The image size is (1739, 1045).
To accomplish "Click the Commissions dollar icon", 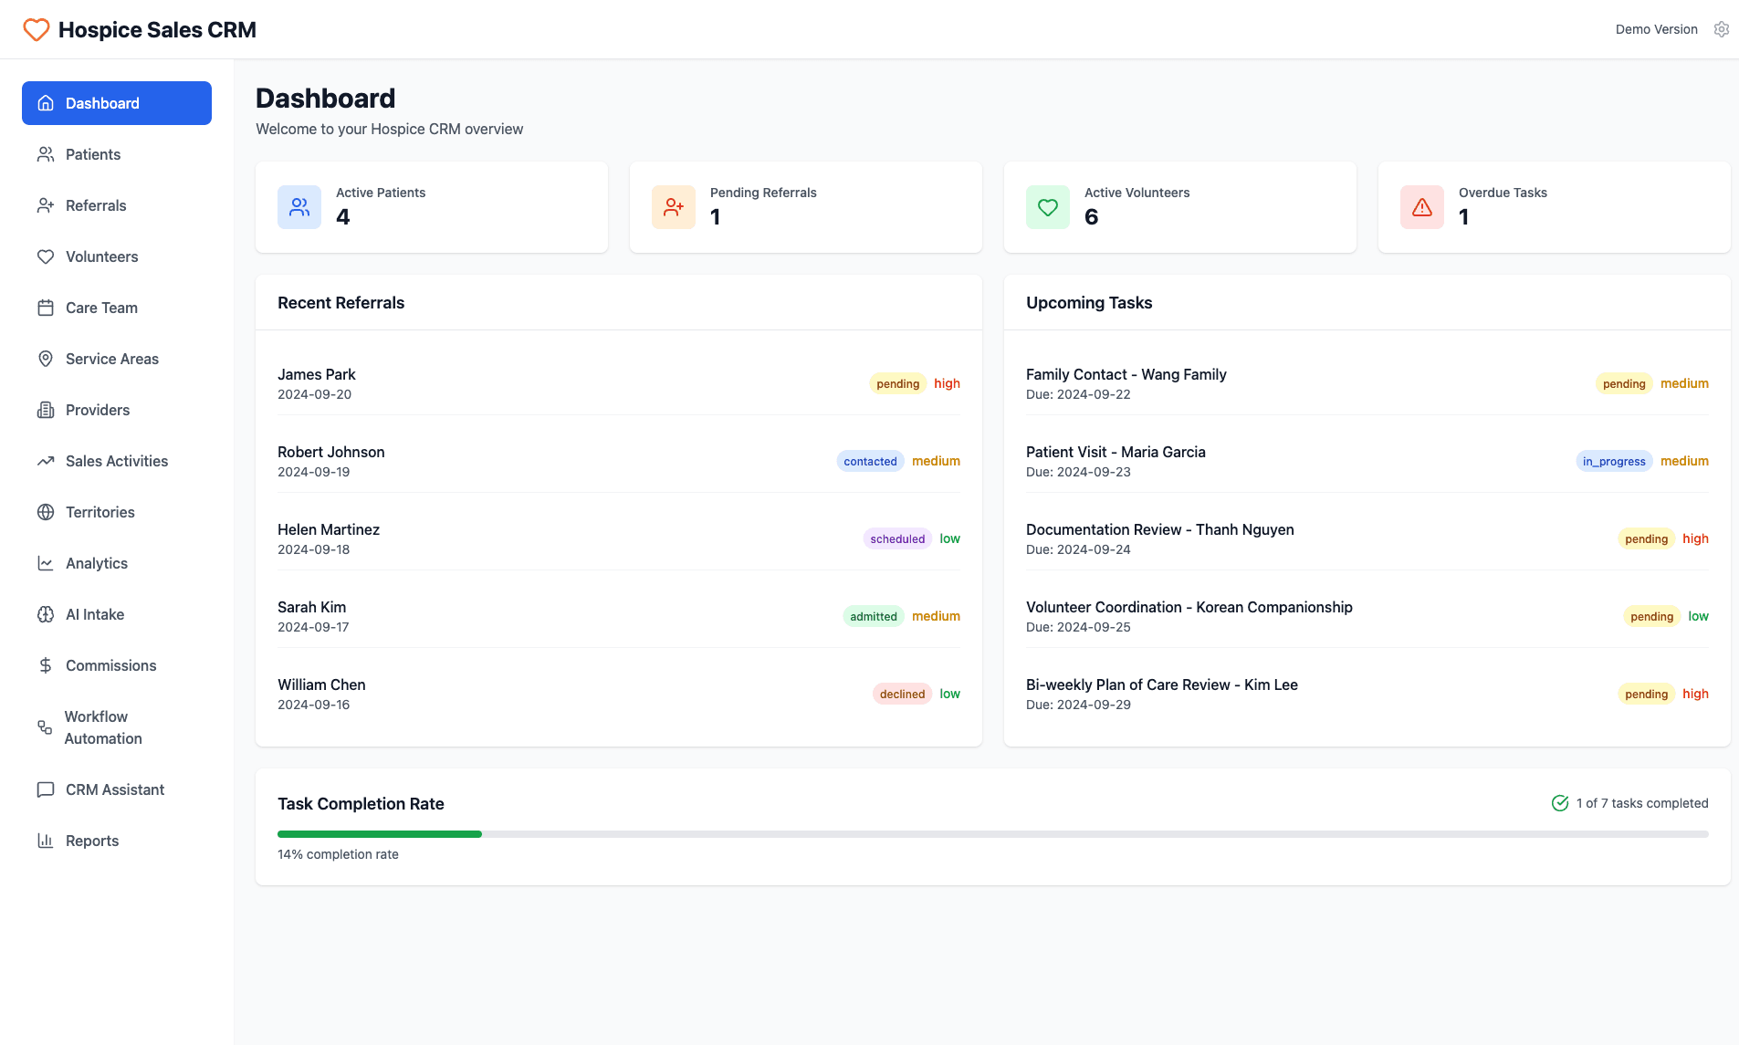I will tap(45, 665).
